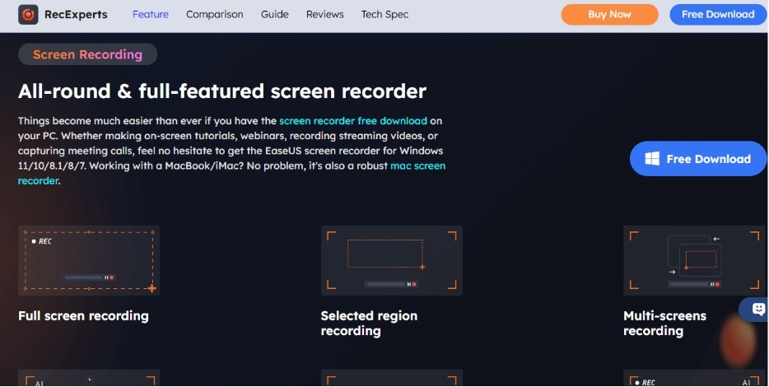Screen dimensions: 769x387
Task: Click the Selected region recording illustration
Action: click(391, 260)
